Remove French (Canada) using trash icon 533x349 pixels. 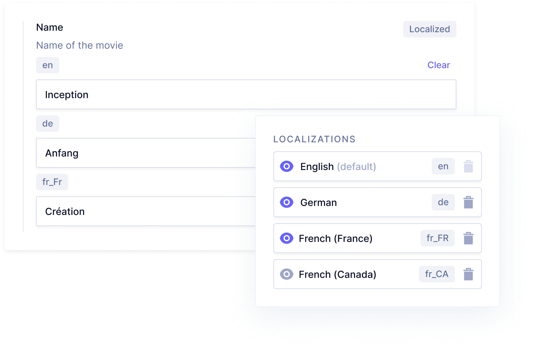coord(468,274)
